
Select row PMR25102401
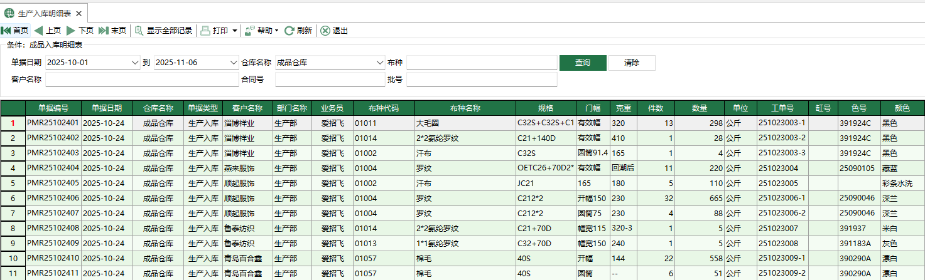pos(53,123)
